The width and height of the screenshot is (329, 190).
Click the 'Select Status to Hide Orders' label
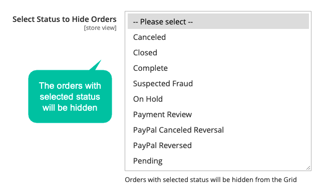pyautogui.click(x=65, y=19)
